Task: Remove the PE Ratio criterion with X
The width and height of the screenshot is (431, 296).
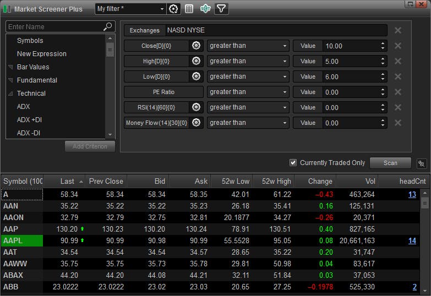Action: pos(398,92)
